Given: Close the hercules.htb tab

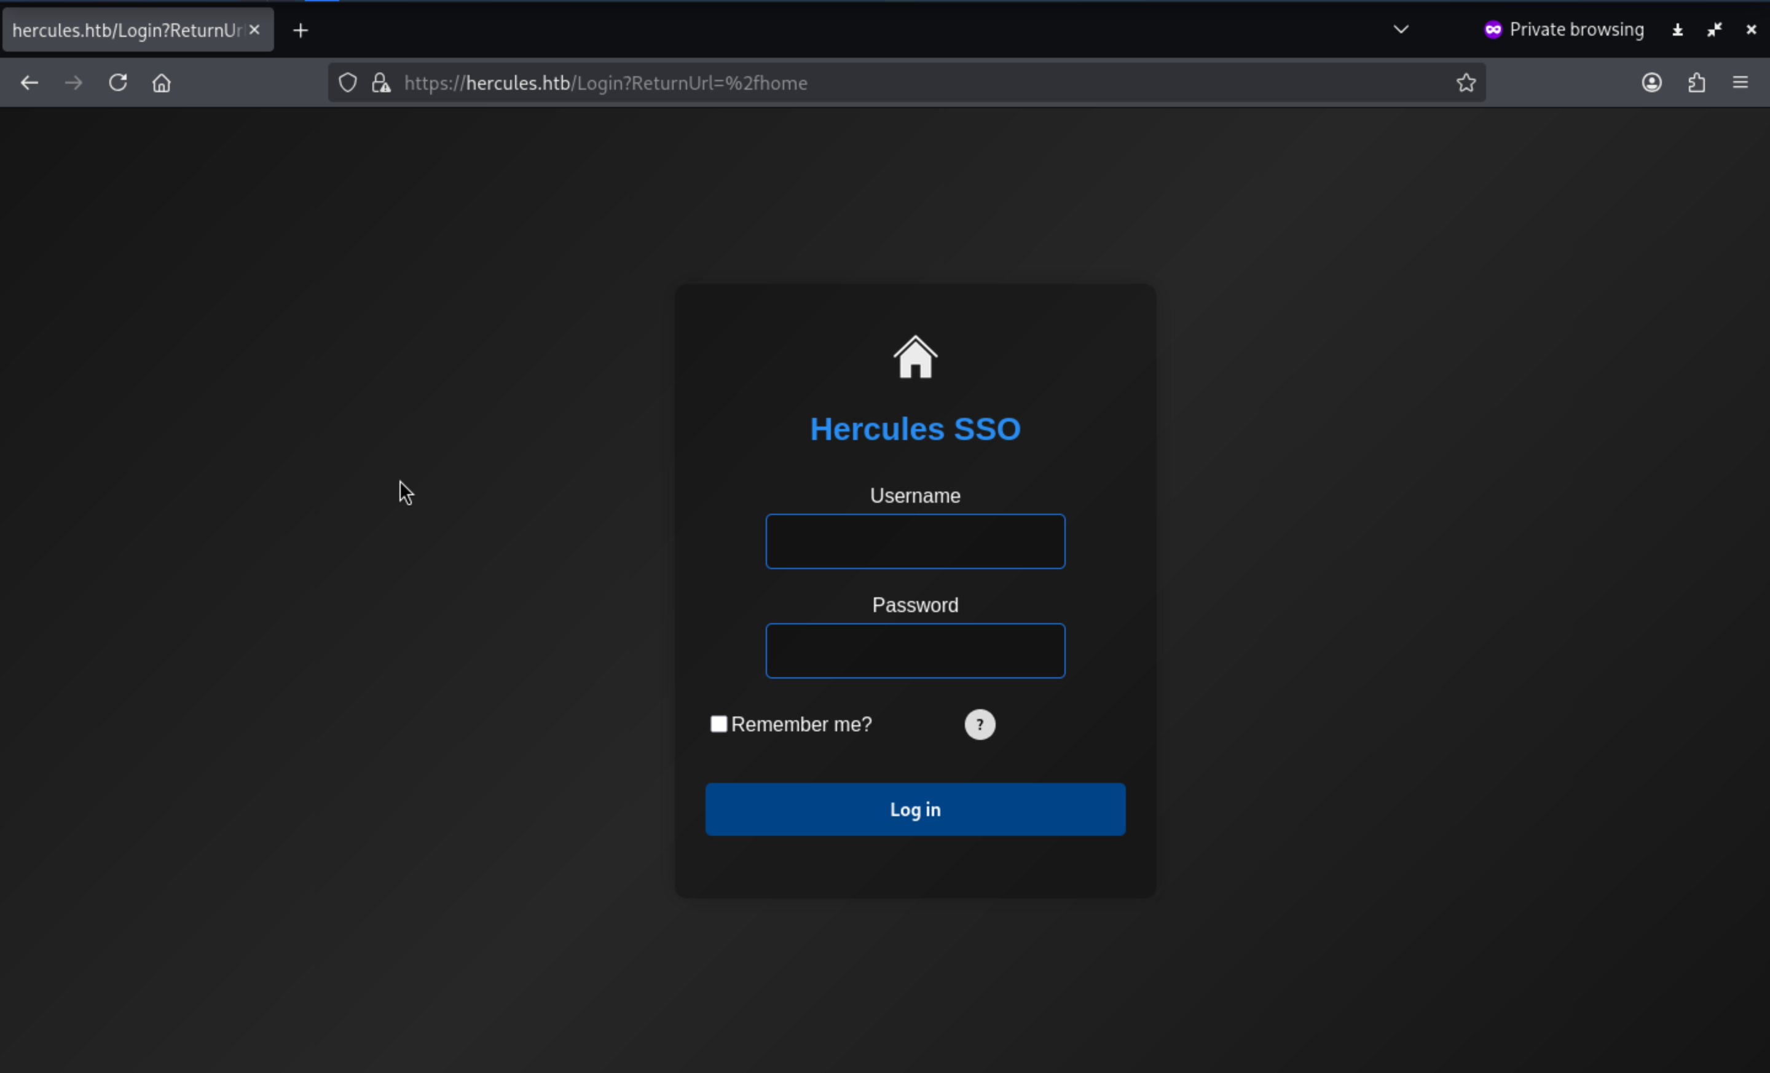Looking at the screenshot, I should (x=254, y=30).
